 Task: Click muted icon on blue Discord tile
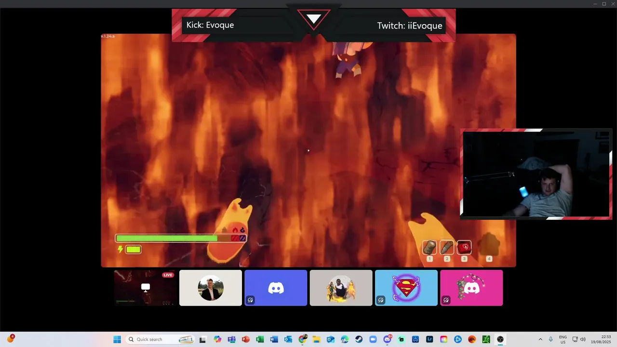point(251,300)
